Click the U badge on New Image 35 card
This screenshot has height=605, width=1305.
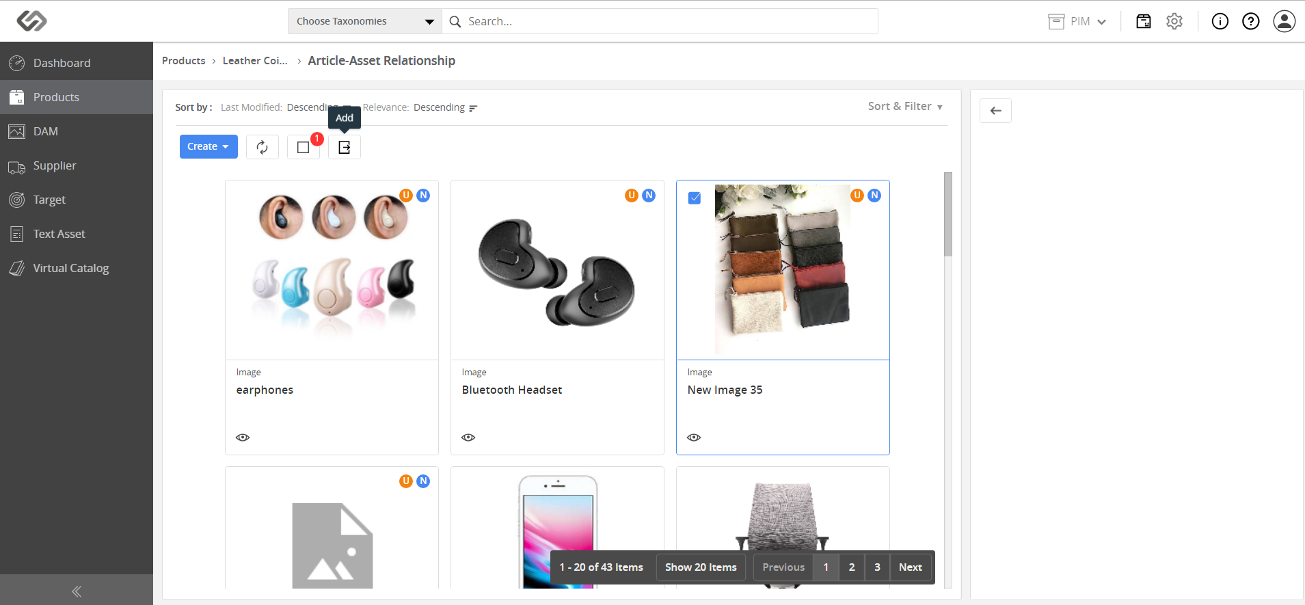coord(857,196)
